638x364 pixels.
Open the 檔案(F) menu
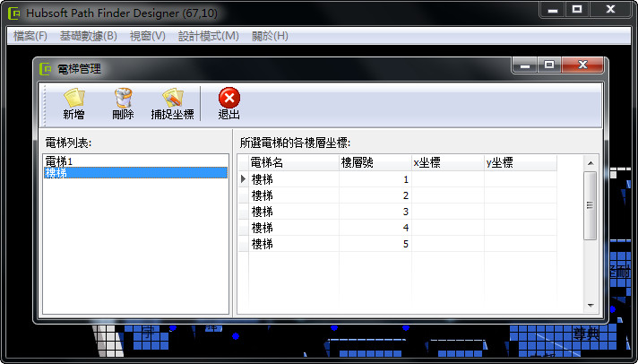[30, 36]
